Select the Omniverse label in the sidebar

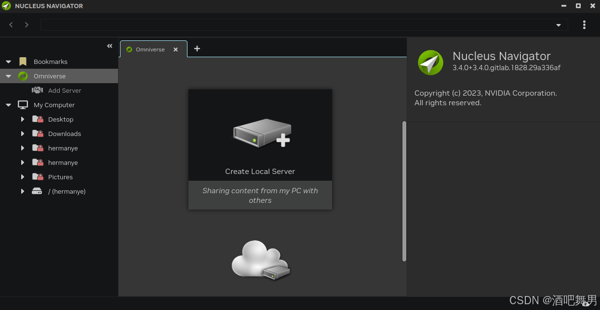pyautogui.click(x=50, y=76)
